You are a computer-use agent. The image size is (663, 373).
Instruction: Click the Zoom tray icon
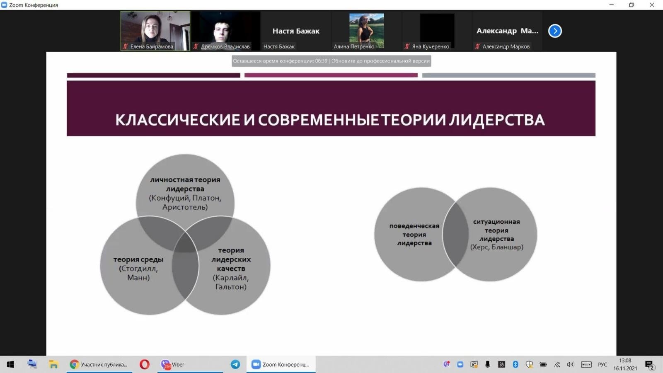click(x=460, y=364)
